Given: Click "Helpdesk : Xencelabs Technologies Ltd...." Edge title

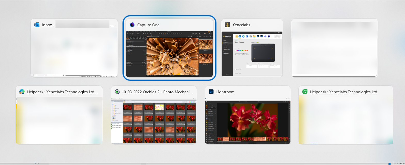Looking at the screenshot, I should 63,92.
